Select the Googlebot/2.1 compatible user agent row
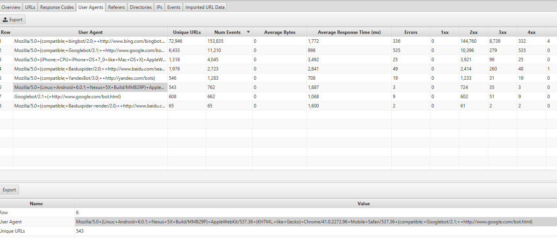 click(278, 50)
